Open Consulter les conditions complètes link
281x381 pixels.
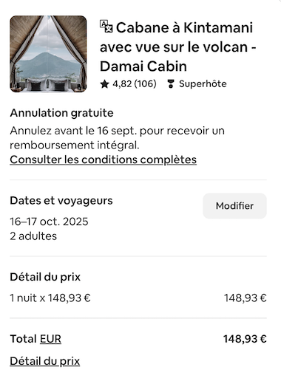click(x=104, y=159)
